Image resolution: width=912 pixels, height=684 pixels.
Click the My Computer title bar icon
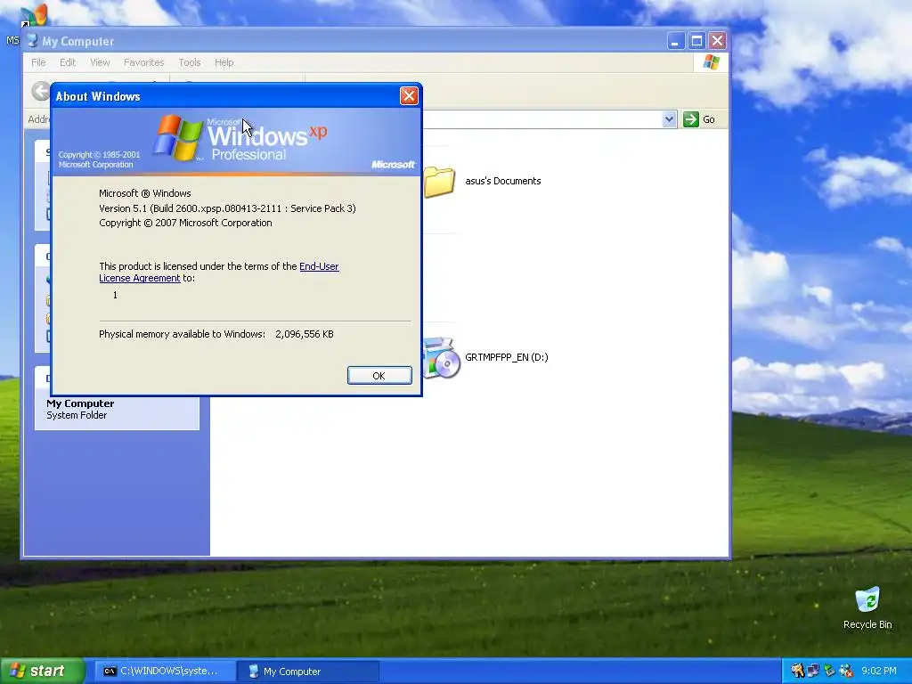tap(32, 41)
